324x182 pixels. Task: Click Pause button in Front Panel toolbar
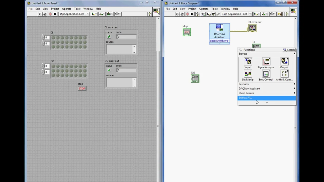tap(55, 14)
